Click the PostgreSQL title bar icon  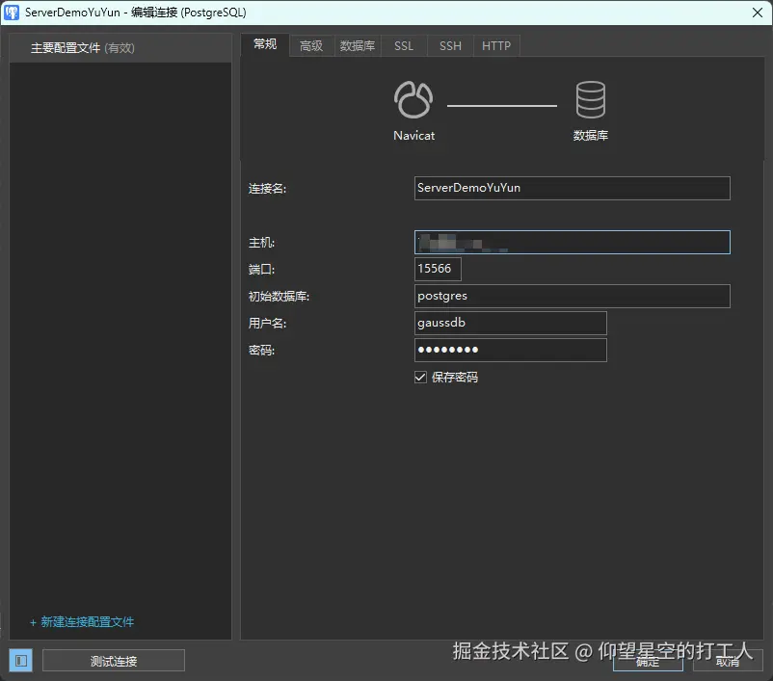[x=12, y=13]
